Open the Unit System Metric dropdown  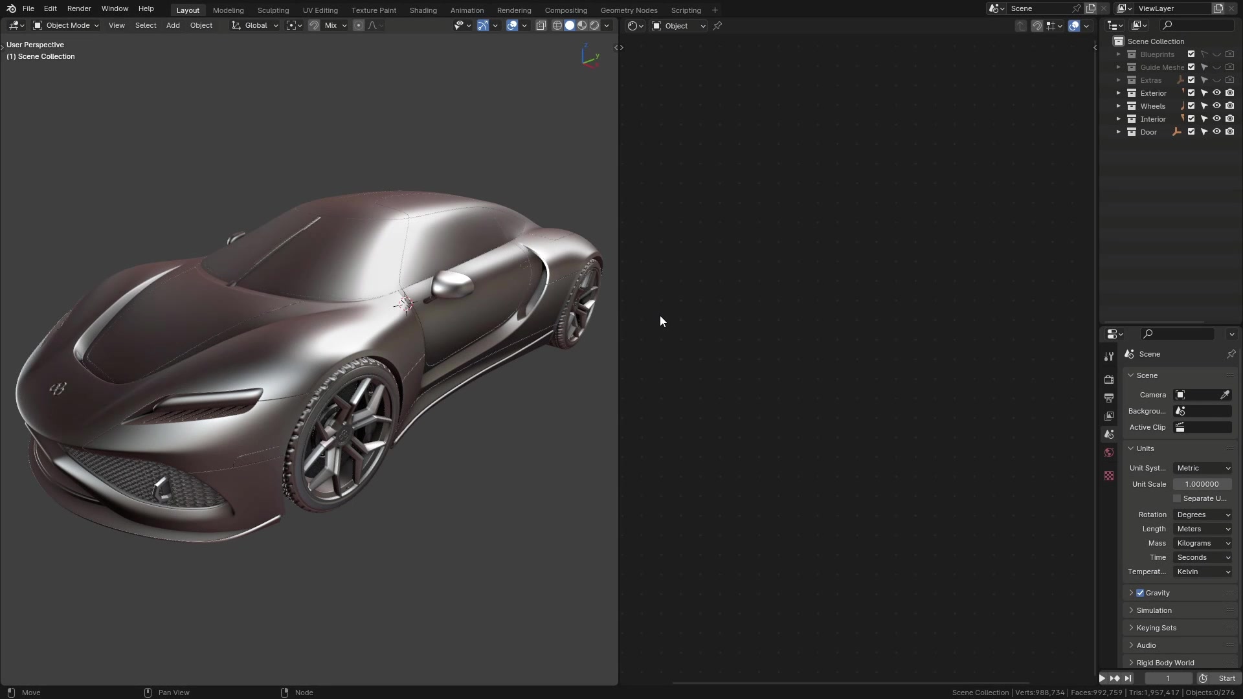[1203, 468]
